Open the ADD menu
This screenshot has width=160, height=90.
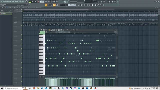pyautogui.click(x=6, y=2)
